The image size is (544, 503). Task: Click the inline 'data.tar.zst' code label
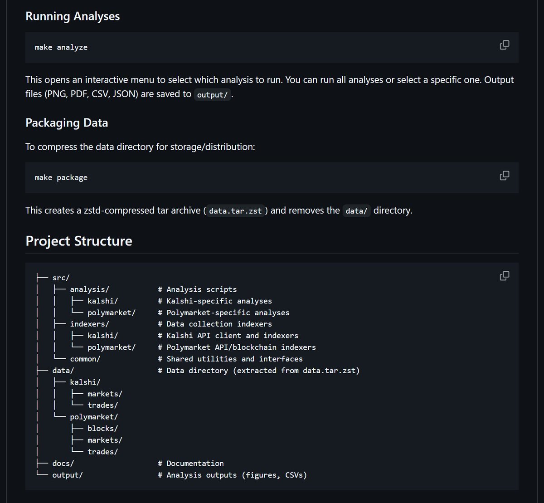[x=236, y=211]
